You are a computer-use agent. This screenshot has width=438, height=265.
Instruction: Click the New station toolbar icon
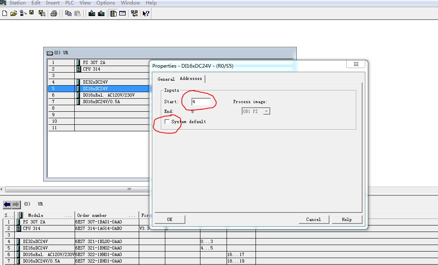coord(5,13)
